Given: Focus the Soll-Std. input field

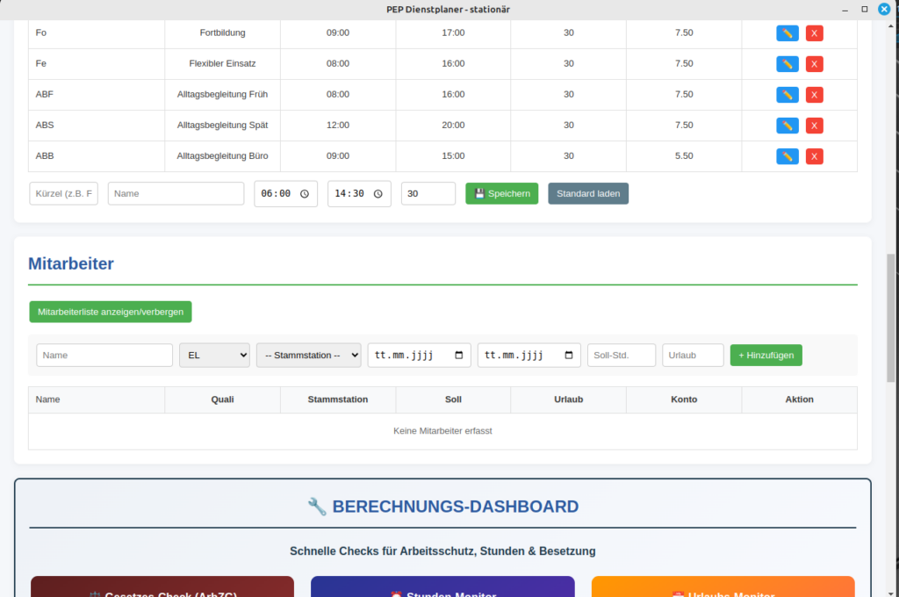Looking at the screenshot, I should (x=621, y=356).
